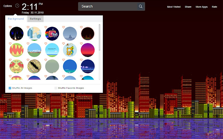The width and height of the screenshot is (223, 139).
Task: Select the dark campfire night background thumbnail
Action: point(16,34)
